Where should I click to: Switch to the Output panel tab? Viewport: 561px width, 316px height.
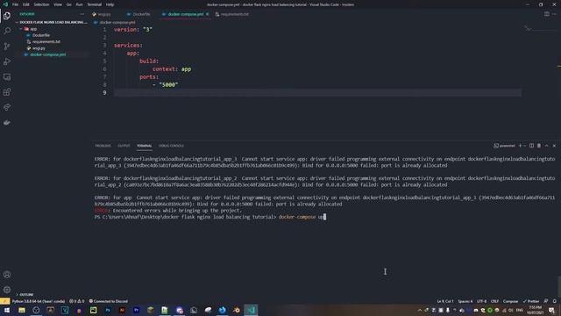click(x=124, y=146)
